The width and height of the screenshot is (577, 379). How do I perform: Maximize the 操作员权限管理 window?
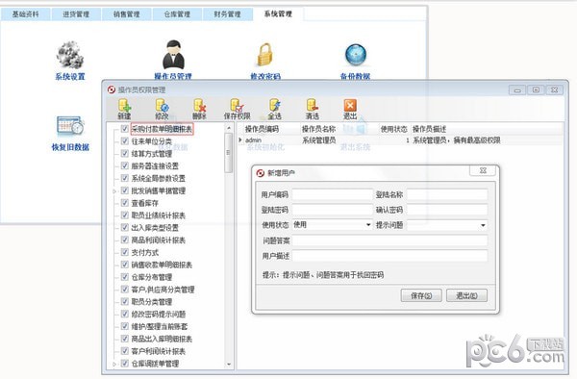pyautogui.click(x=536, y=89)
